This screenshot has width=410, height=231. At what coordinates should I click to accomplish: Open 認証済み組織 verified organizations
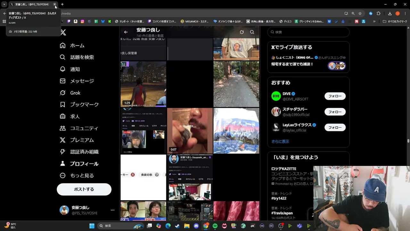tap(79, 152)
